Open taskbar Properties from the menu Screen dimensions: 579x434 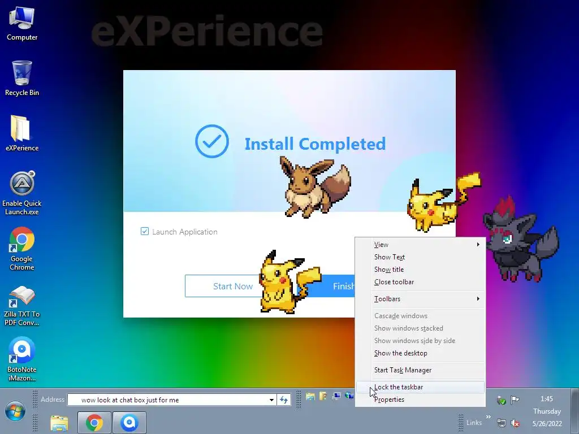[x=420, y=400]
